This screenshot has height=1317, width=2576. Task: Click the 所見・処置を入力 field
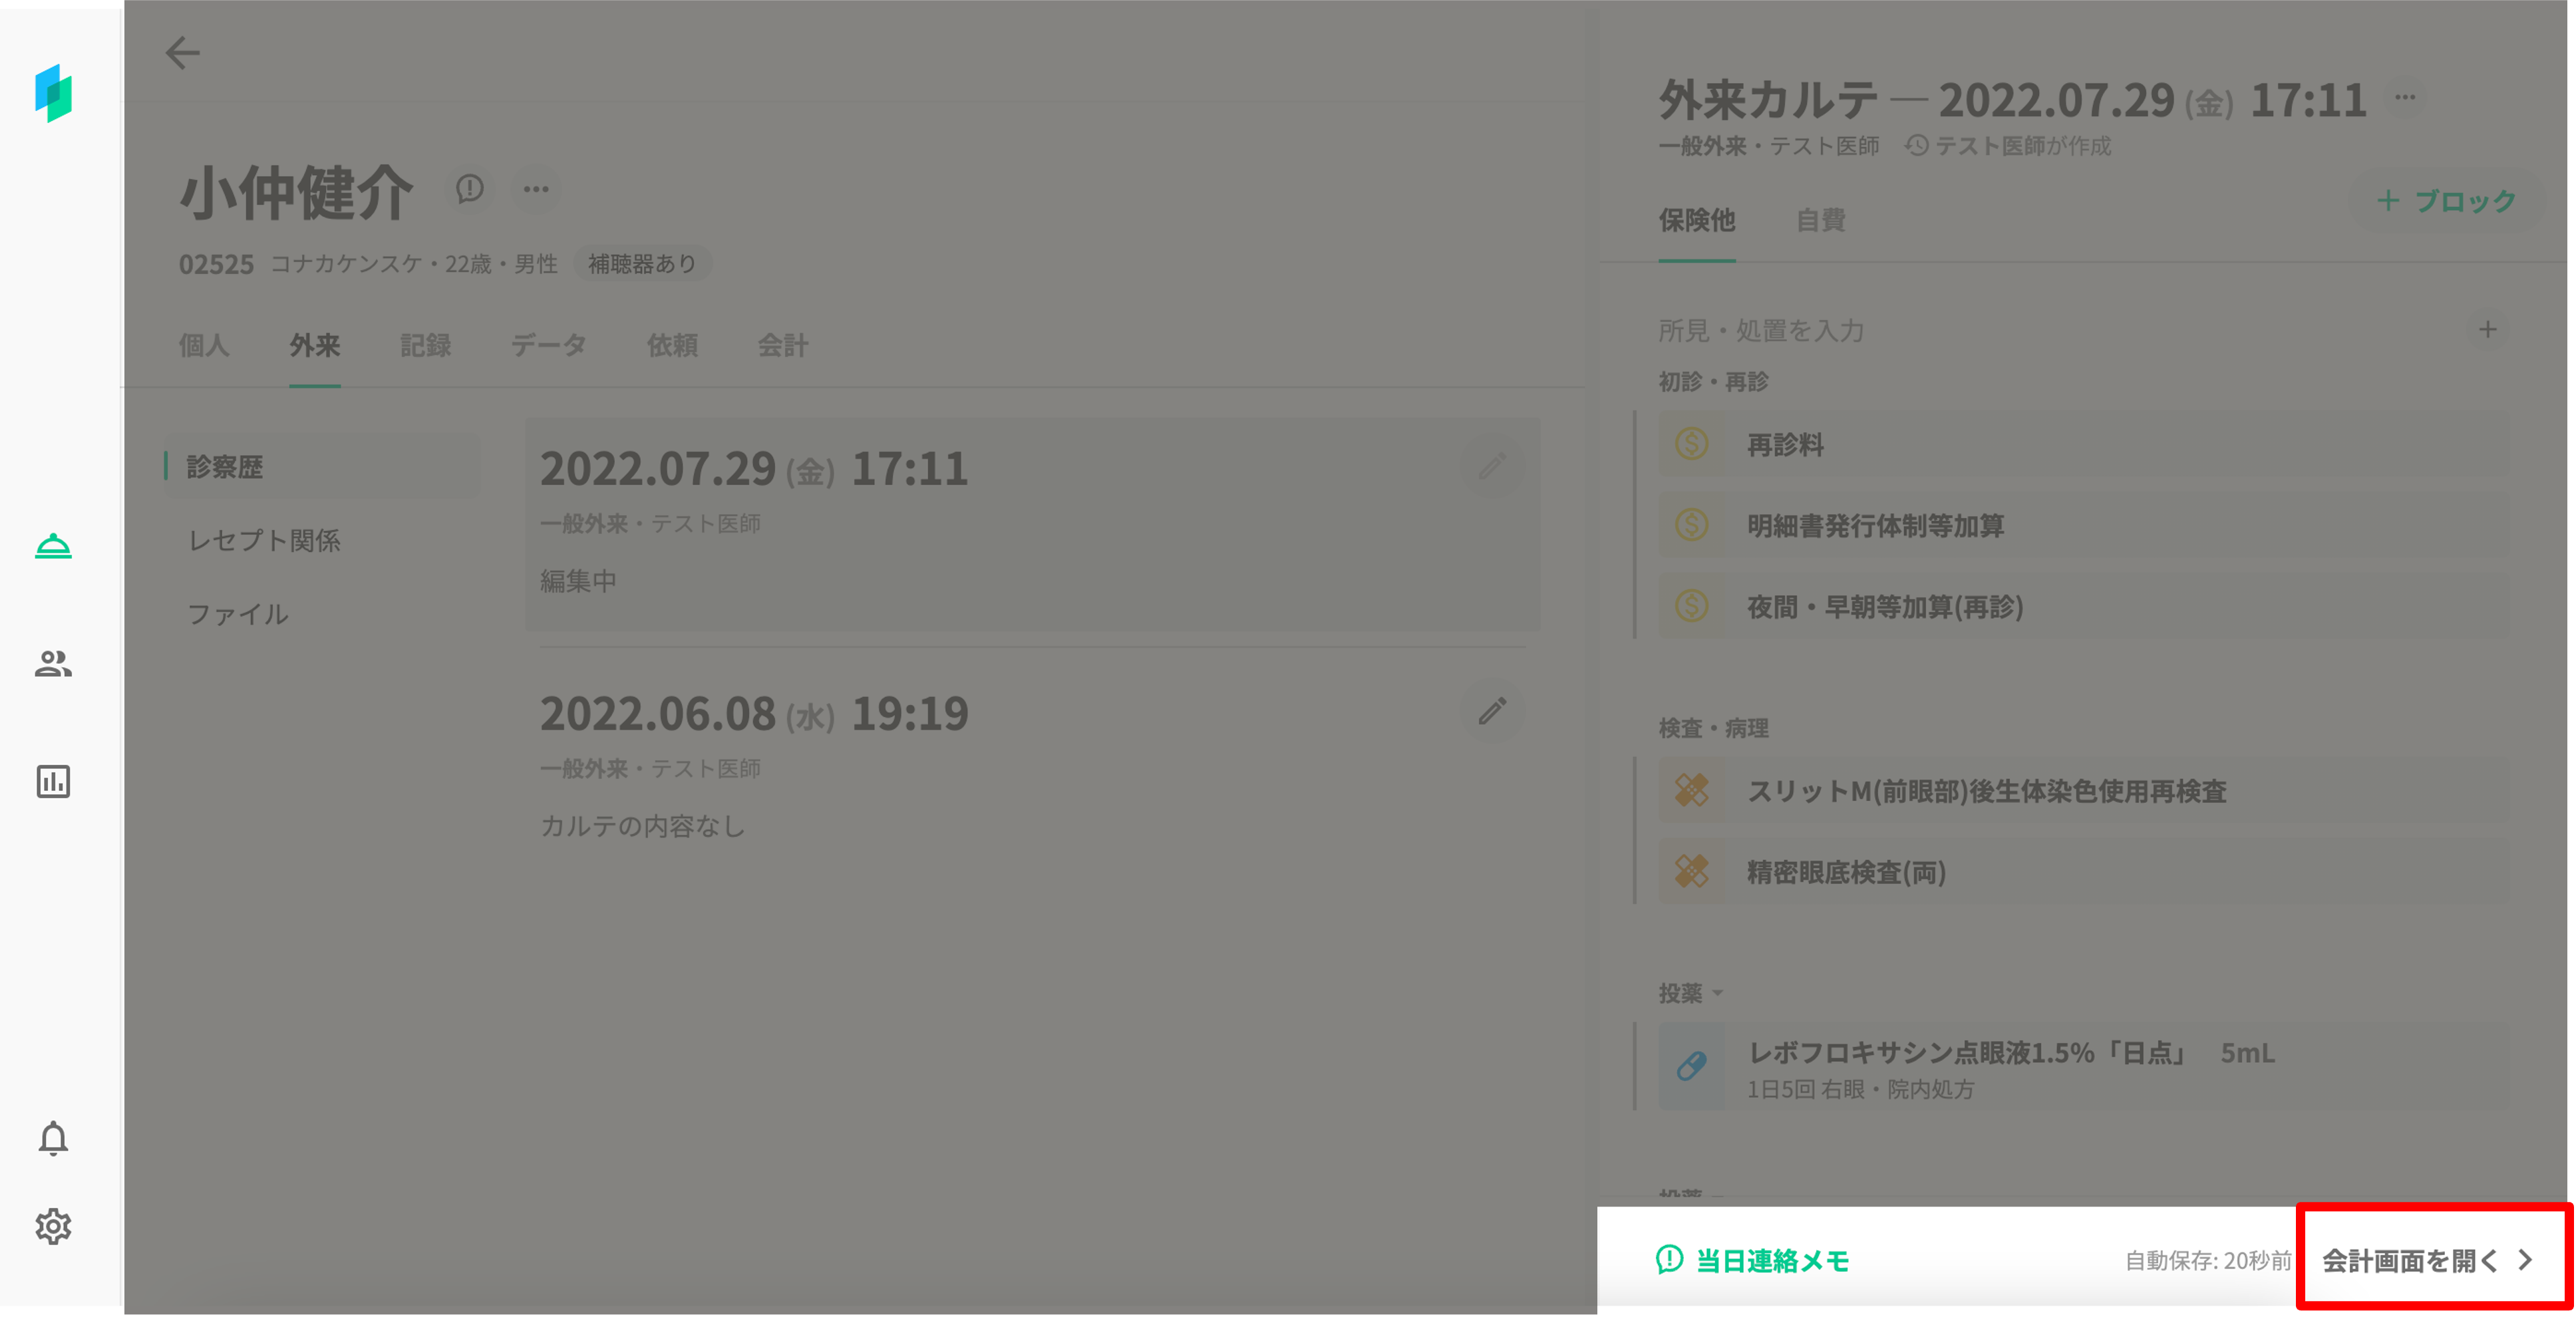[1760, 331]
